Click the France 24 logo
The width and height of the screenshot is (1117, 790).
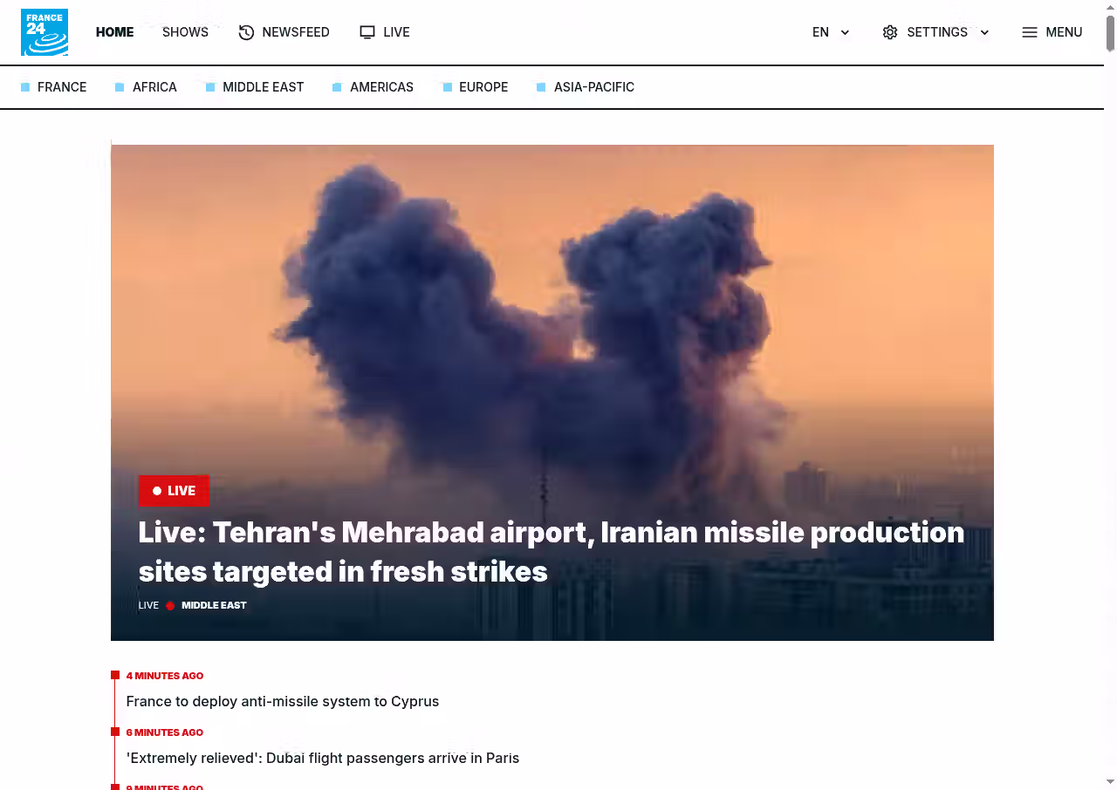45,32
